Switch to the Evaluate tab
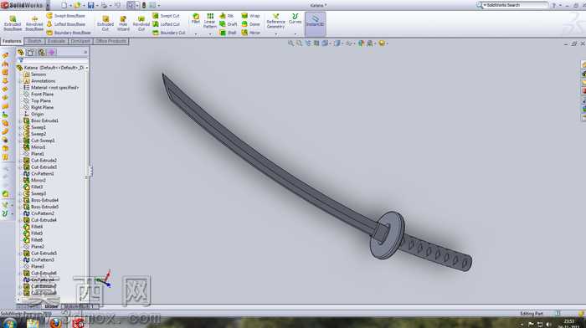The image size is (586, 328). (56, 41)
